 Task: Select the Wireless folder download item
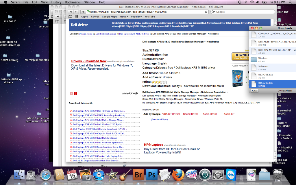[x=273, y=60]
